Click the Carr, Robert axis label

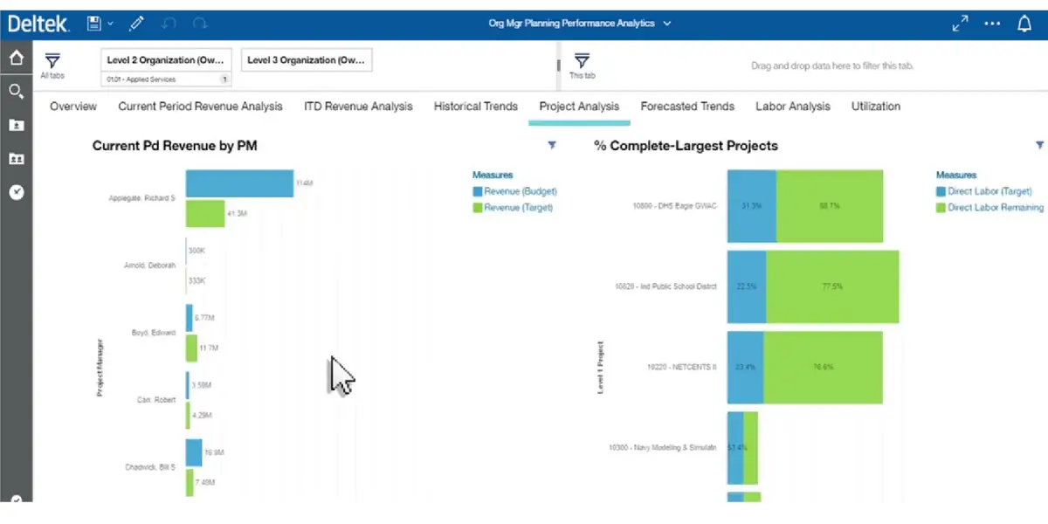pos(156,400)
